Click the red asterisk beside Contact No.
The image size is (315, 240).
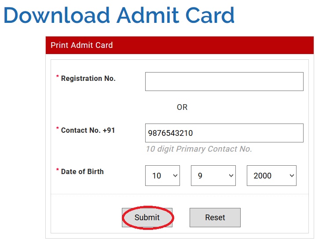click(x=57, y=129)
